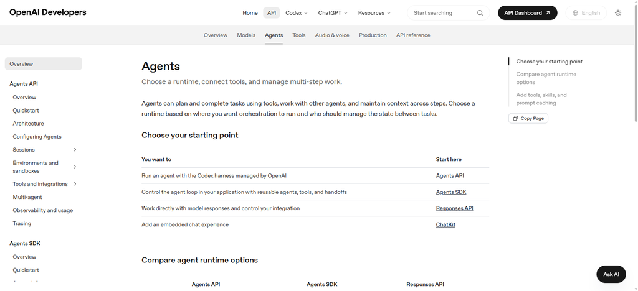Open Overview under Agents SDK
Image resolution: width=638 pixels, height=291 pixels.
click(x=24, y=257)
